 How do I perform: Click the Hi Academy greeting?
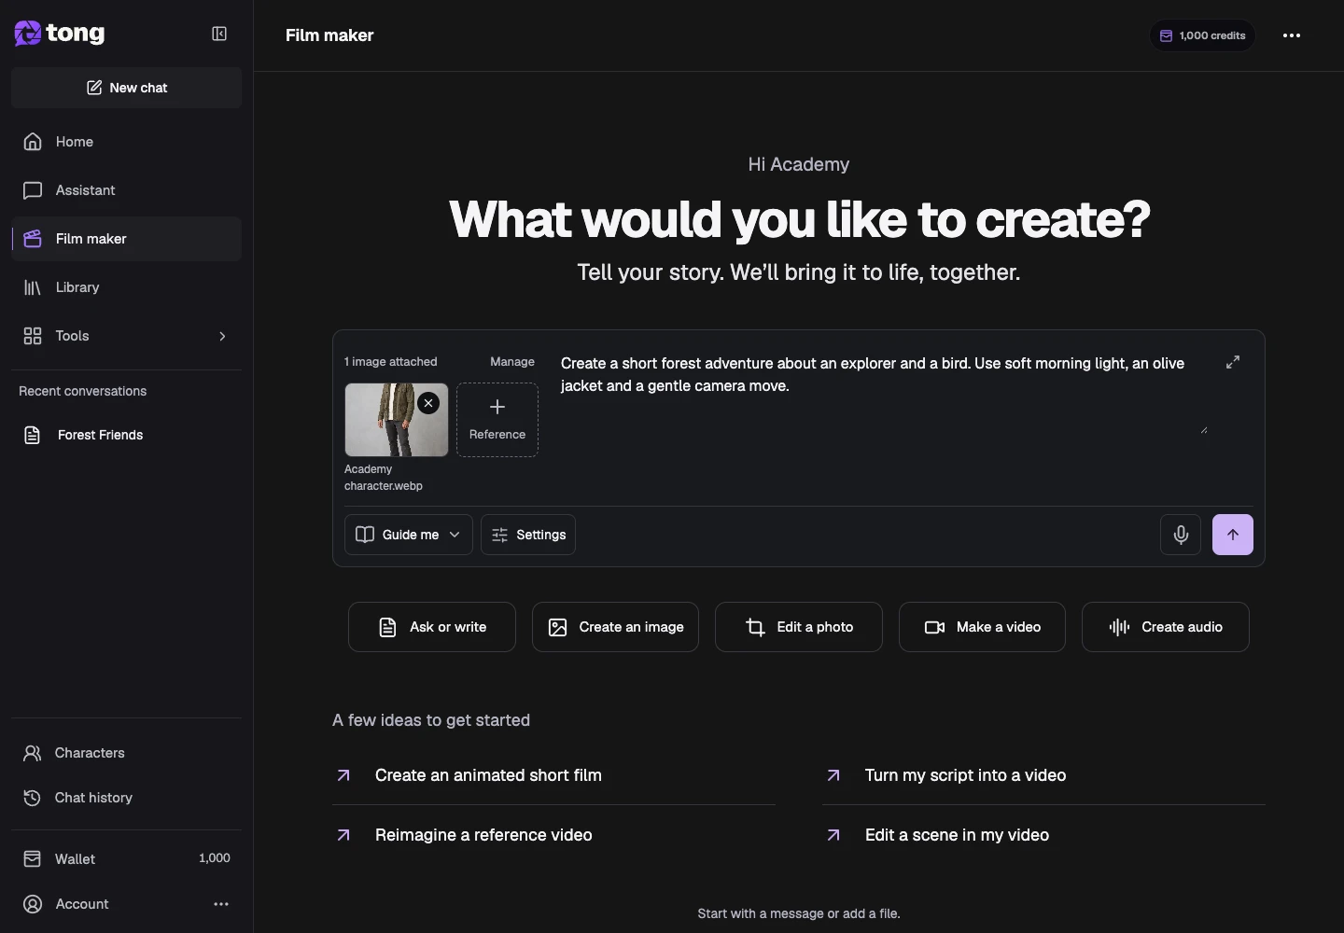point(799,165)
